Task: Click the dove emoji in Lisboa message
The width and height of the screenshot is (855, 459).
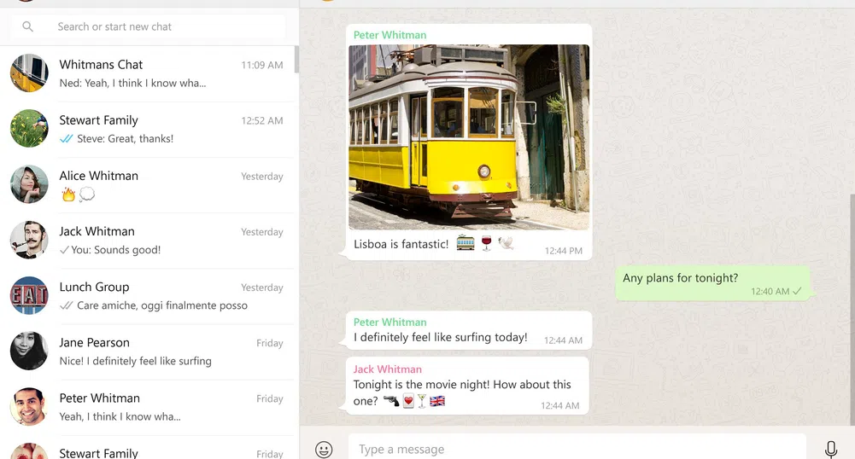Action: [506, 243]
